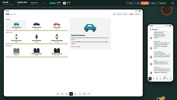Open the calendar section in tablet dock

tap(58, 94)
